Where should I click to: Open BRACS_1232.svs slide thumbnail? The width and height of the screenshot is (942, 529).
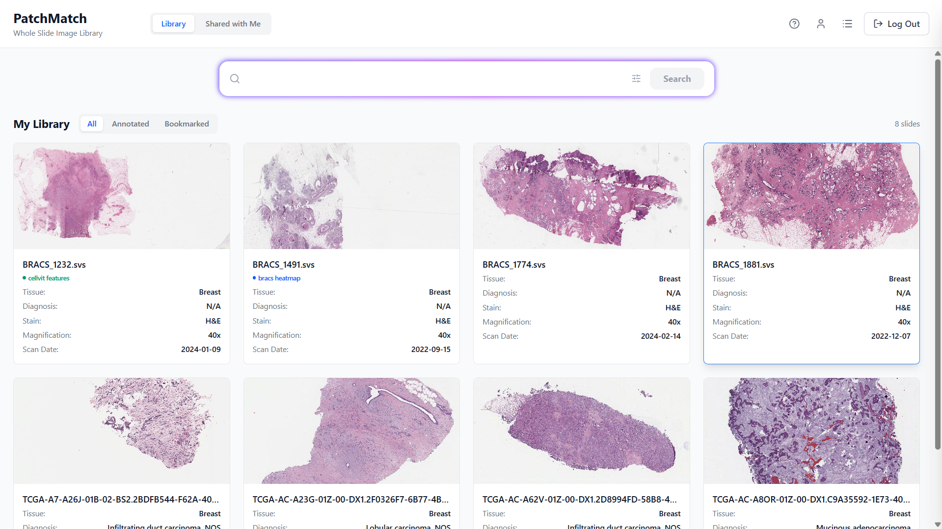(122, 196)
